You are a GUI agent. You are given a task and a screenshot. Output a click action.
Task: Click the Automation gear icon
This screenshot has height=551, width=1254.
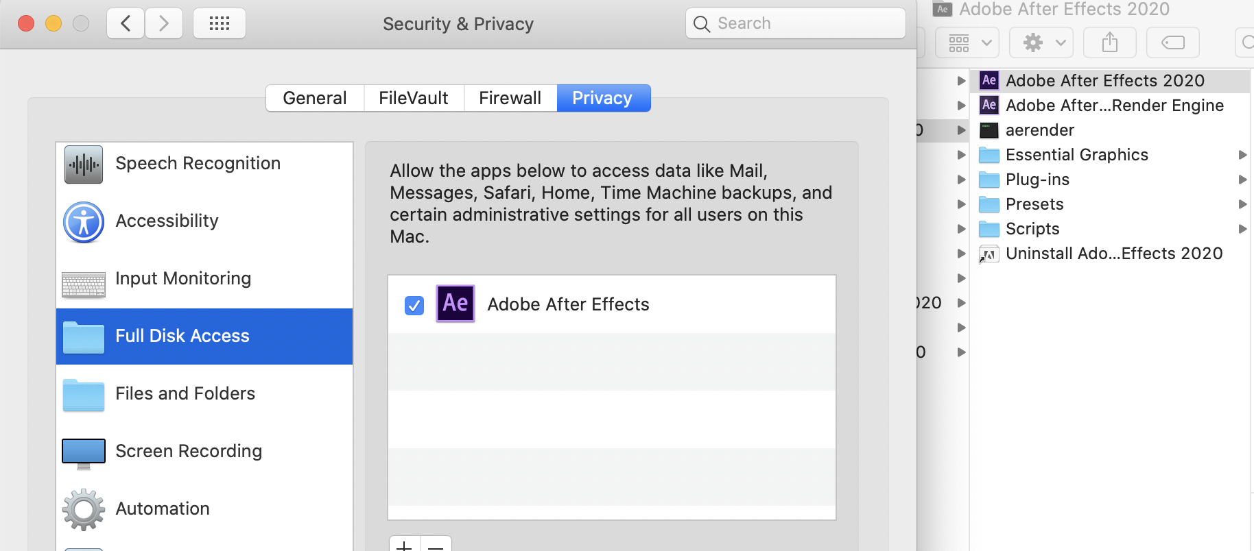coord(82,509)
